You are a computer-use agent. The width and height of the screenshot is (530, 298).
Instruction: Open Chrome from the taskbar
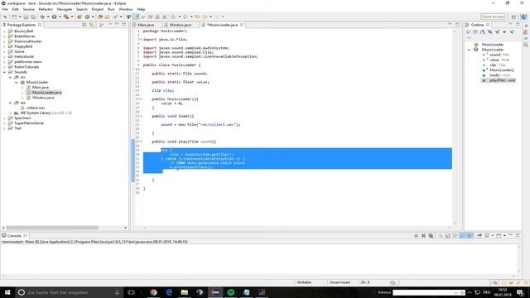pyautogui.click(x=153, y=292)
